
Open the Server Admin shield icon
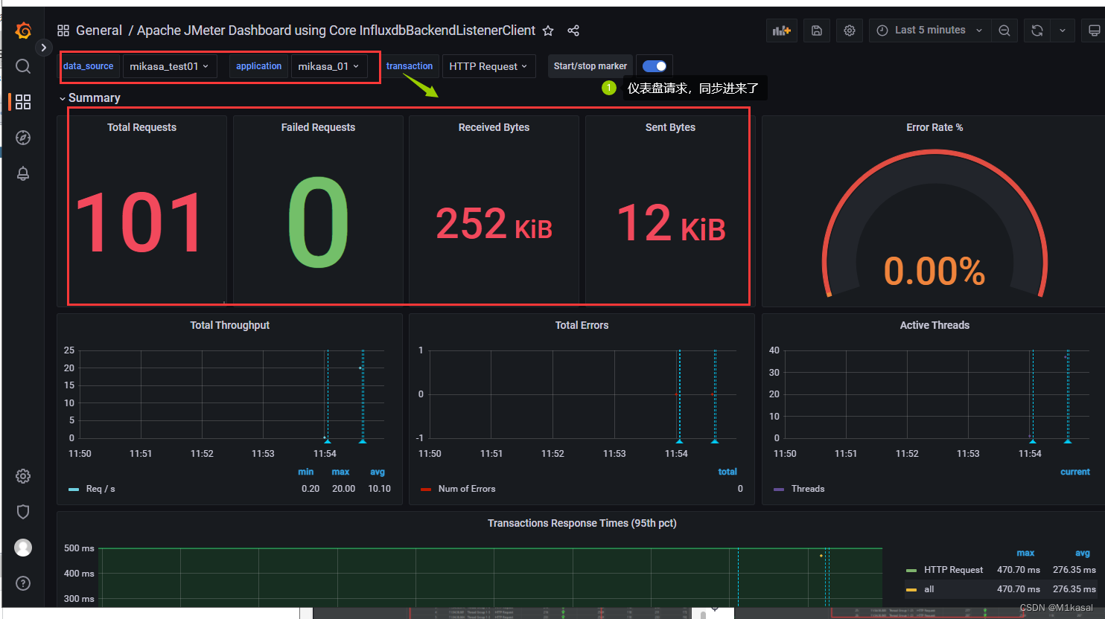point(23,512)
